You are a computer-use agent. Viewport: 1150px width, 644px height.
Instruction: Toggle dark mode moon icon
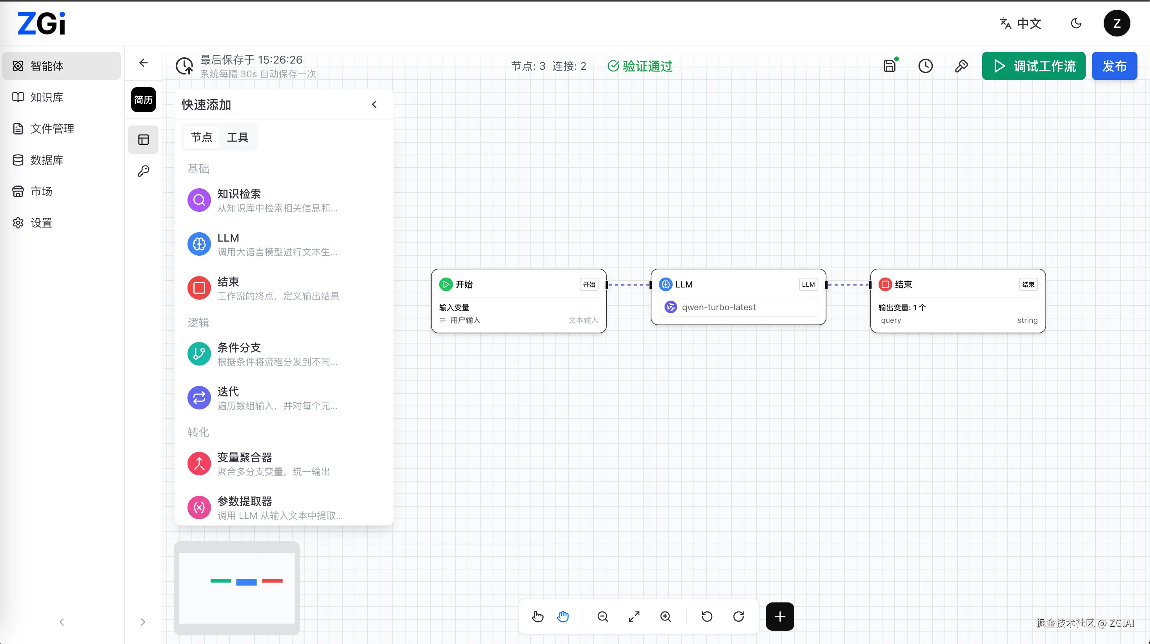point(1076,23)
